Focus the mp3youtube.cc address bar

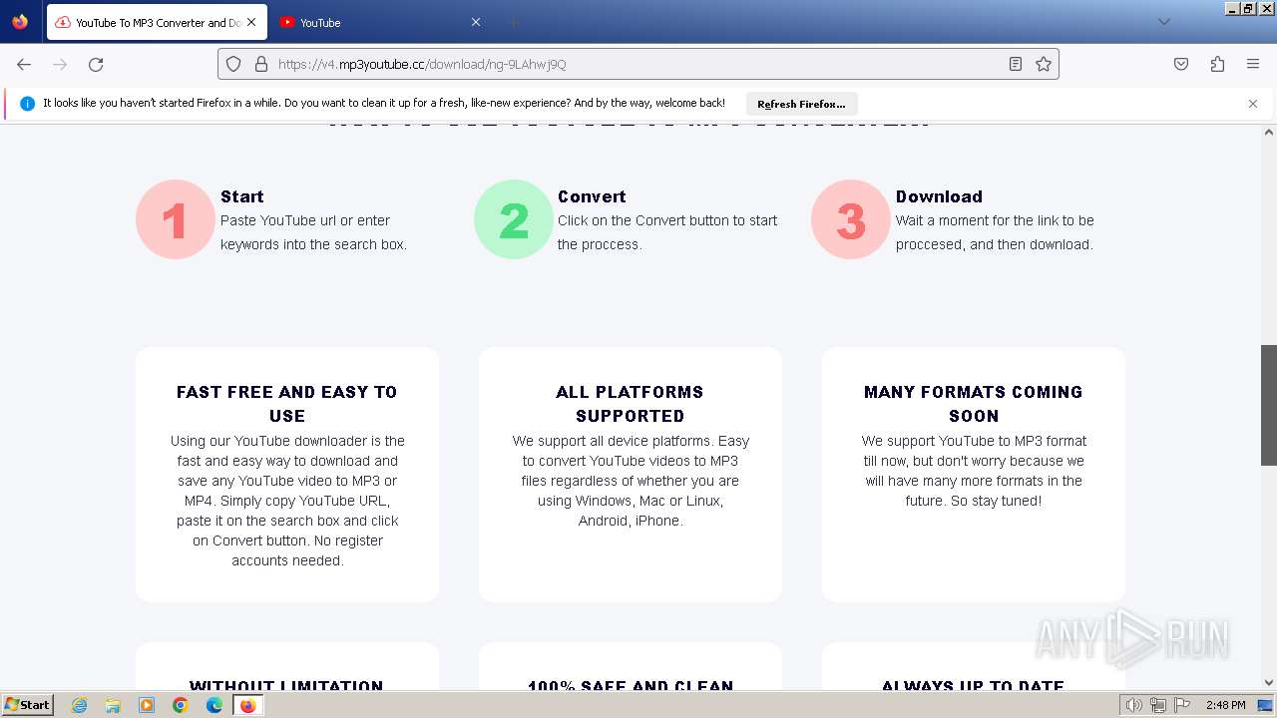coord(638,64)
